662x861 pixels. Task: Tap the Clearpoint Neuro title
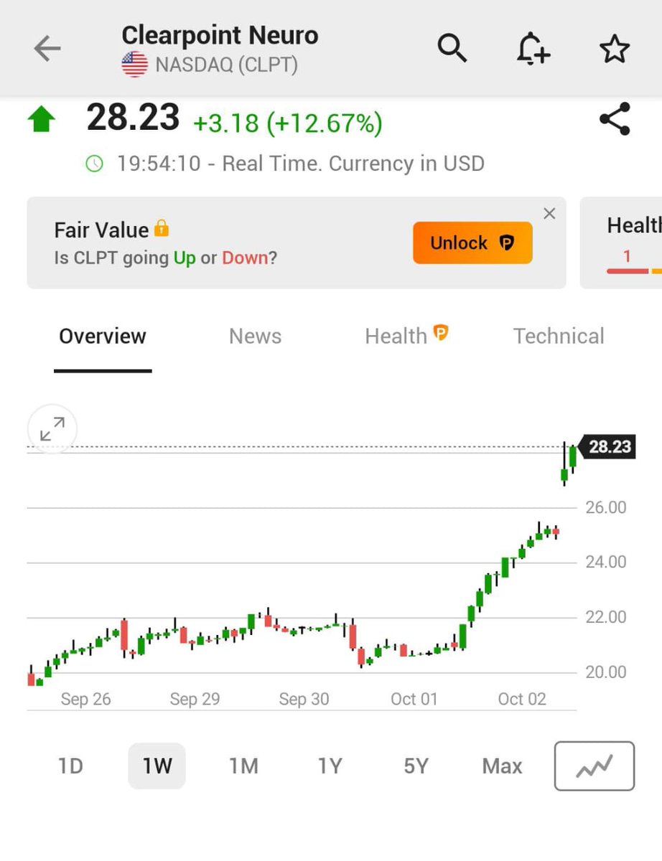tap(220, 35)
